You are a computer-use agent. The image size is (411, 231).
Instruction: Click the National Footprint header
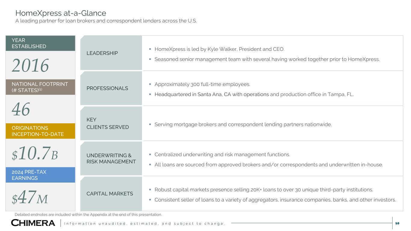click(x=40, y=87)
